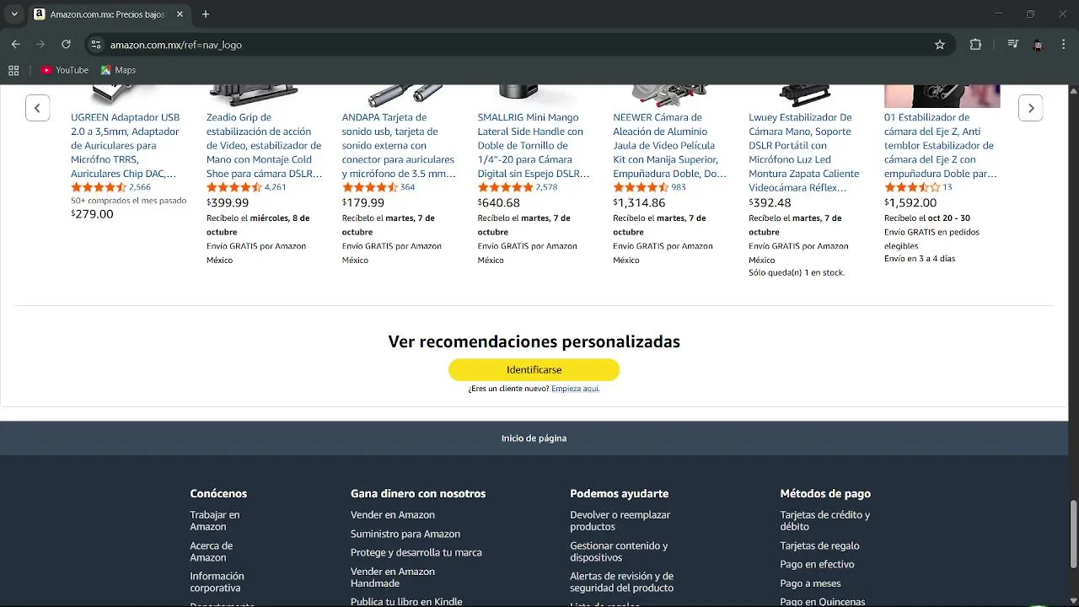The width and height of the screenshot is (1079, 607).
Task: View Zeadio star rating 4,261 reviews
Action: 246,187
